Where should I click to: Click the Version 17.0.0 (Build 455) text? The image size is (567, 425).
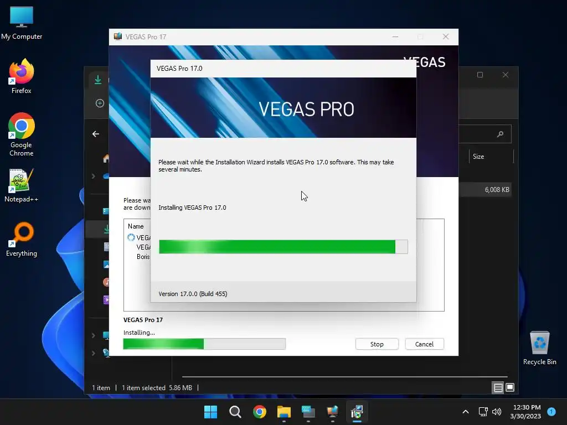pyautogui.click(x=193, y=294)
